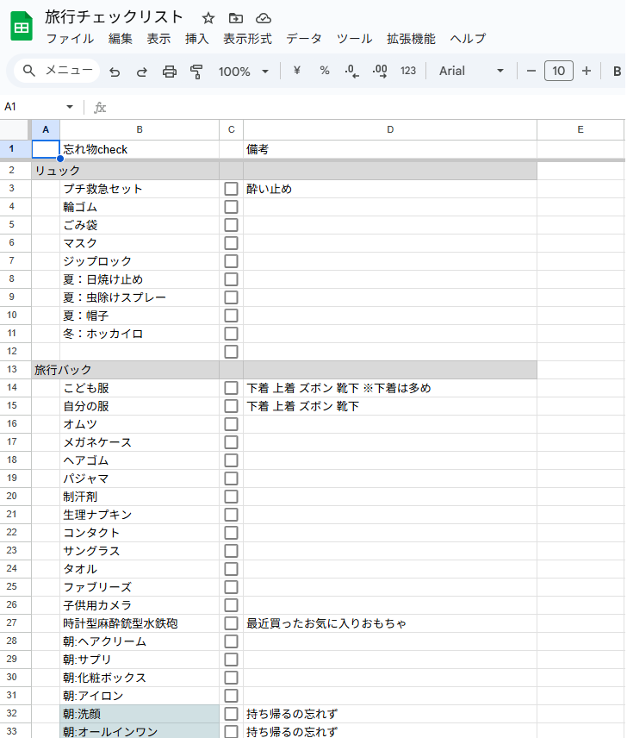
Task: Select row 13 header
Action: click(x=16, y=370)
